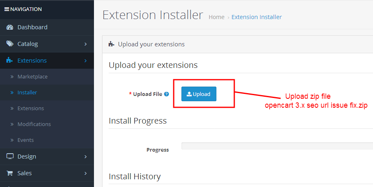Click the Extension Installer breadcrumb link

pos(257,17)
